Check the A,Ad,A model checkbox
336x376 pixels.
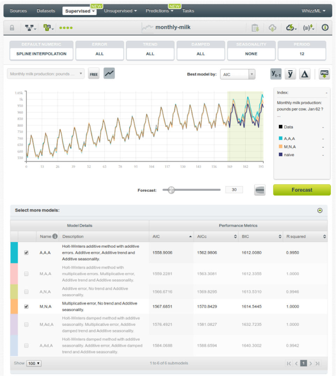click(26, 345)
